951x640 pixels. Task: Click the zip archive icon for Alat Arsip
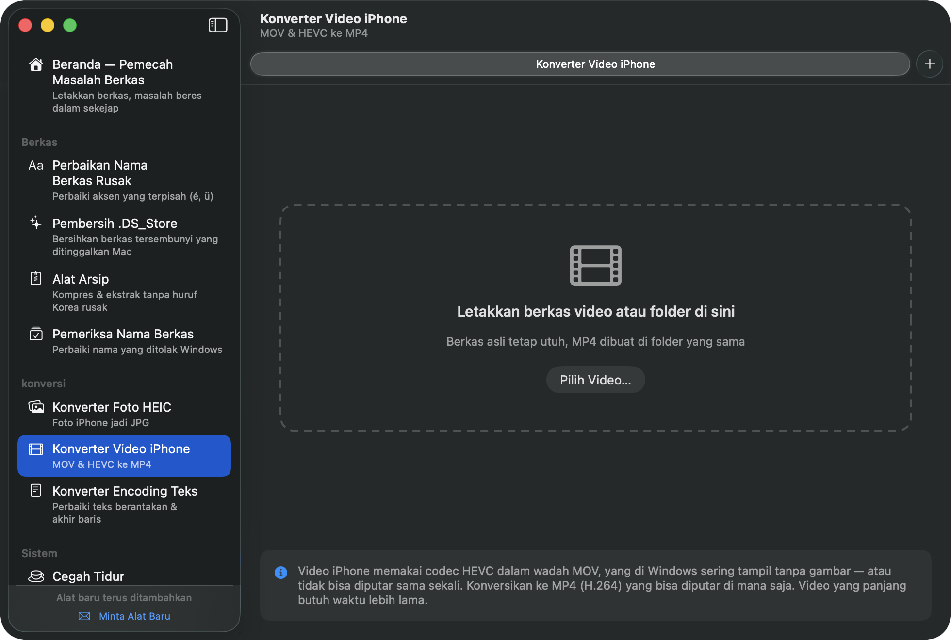tap(36, 278)
